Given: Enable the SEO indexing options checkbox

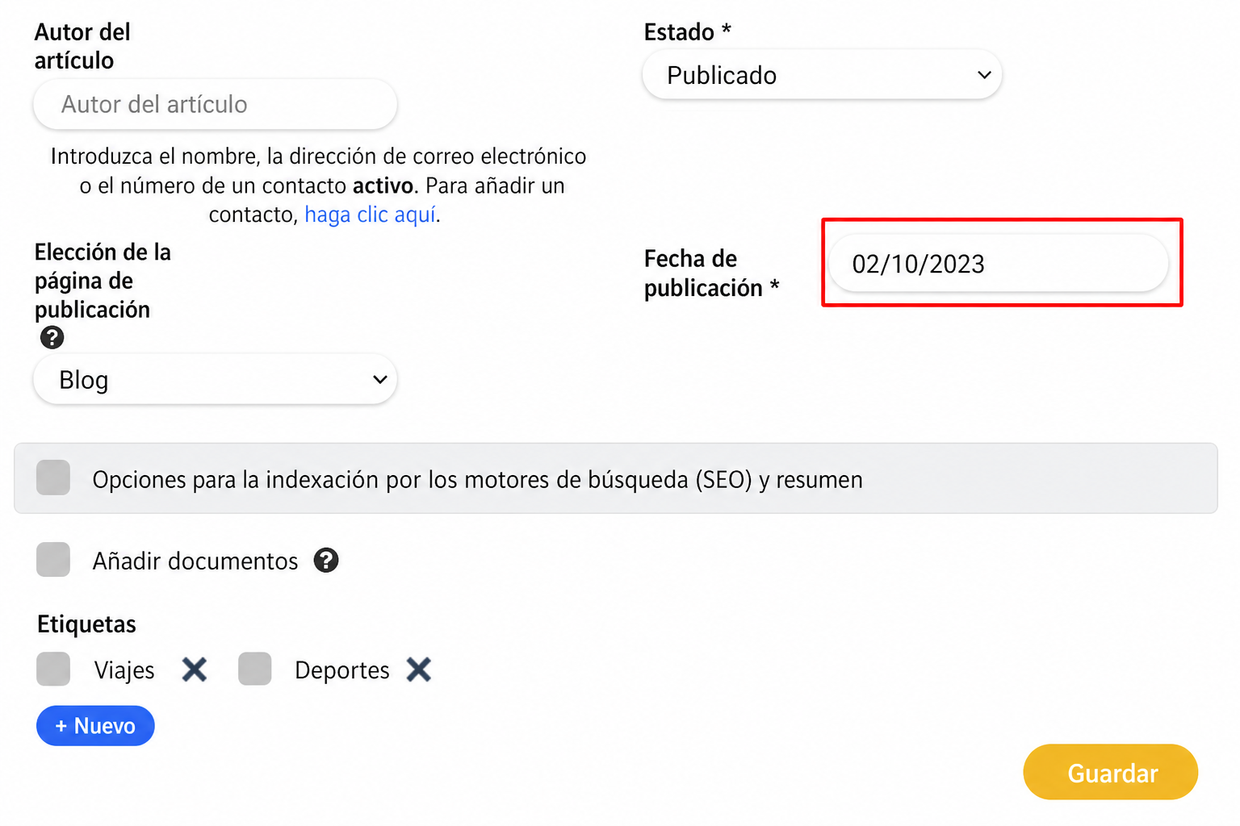Looking at the screenshot, I should (53, 478).
